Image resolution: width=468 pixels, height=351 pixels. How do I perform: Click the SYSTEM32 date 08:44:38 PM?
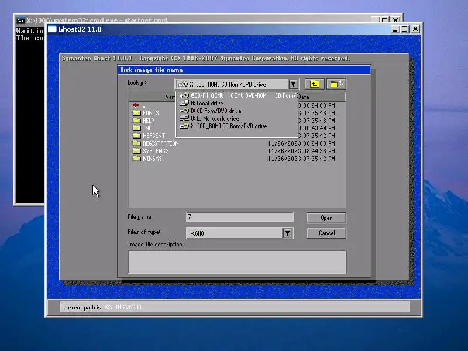coord(301,151)
